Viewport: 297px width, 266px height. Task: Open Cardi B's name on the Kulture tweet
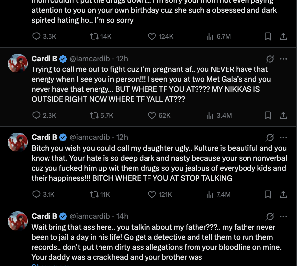(x=45, y=137)
